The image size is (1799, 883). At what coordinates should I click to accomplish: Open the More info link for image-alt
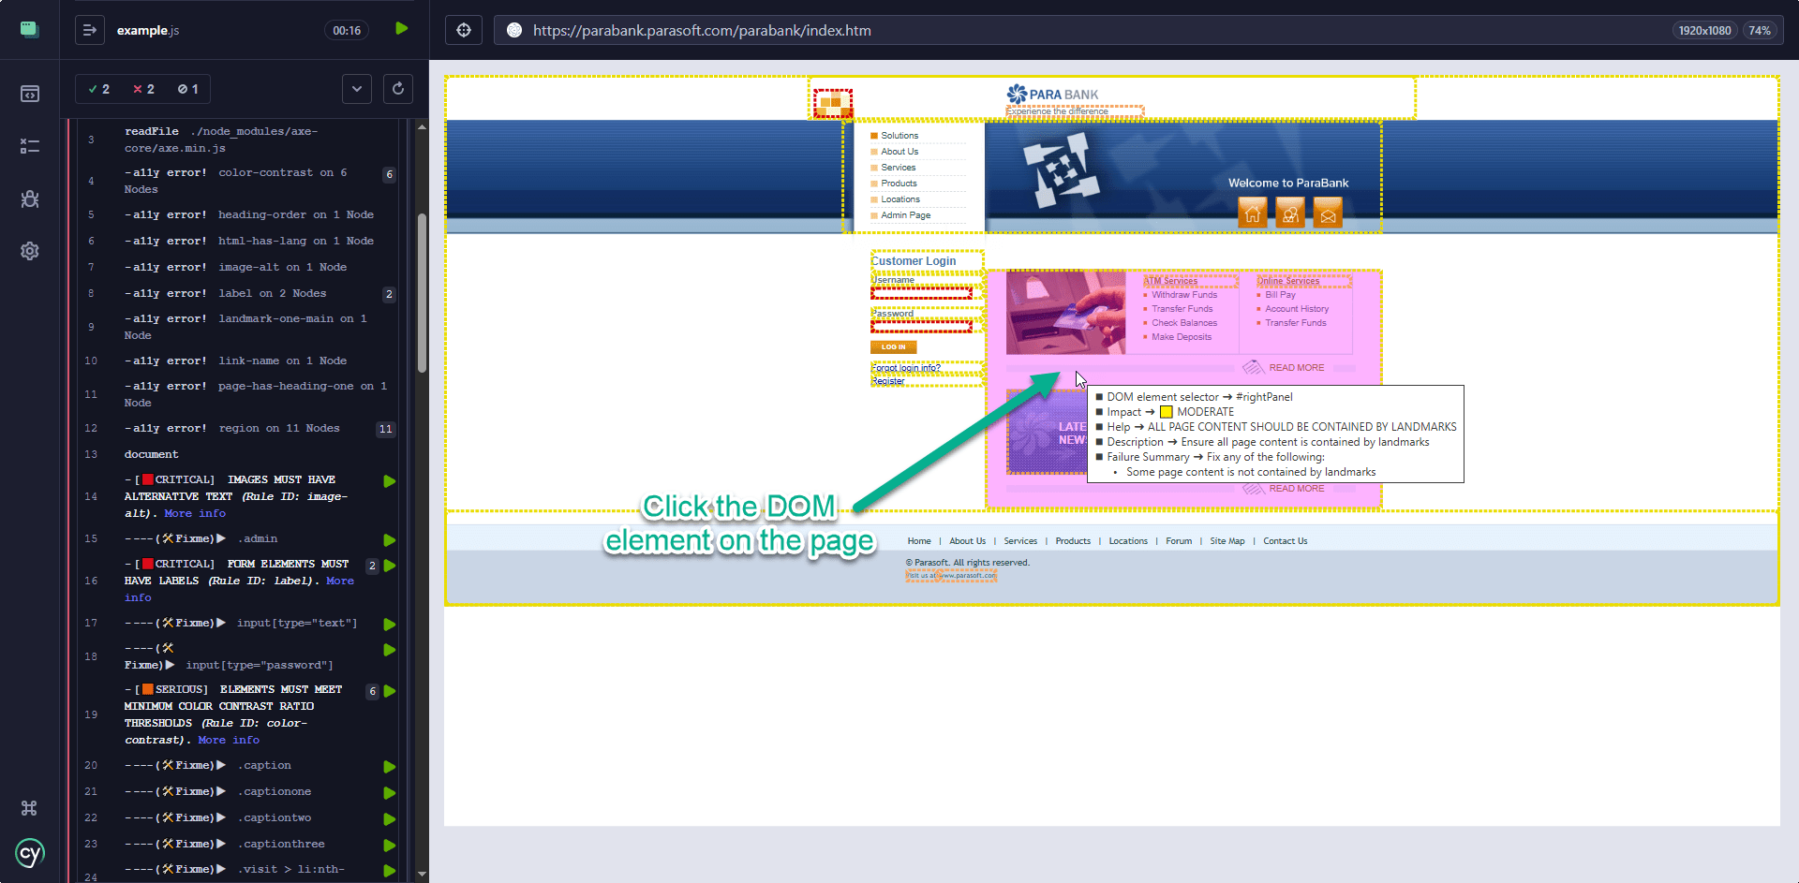[x=196, y=513]
